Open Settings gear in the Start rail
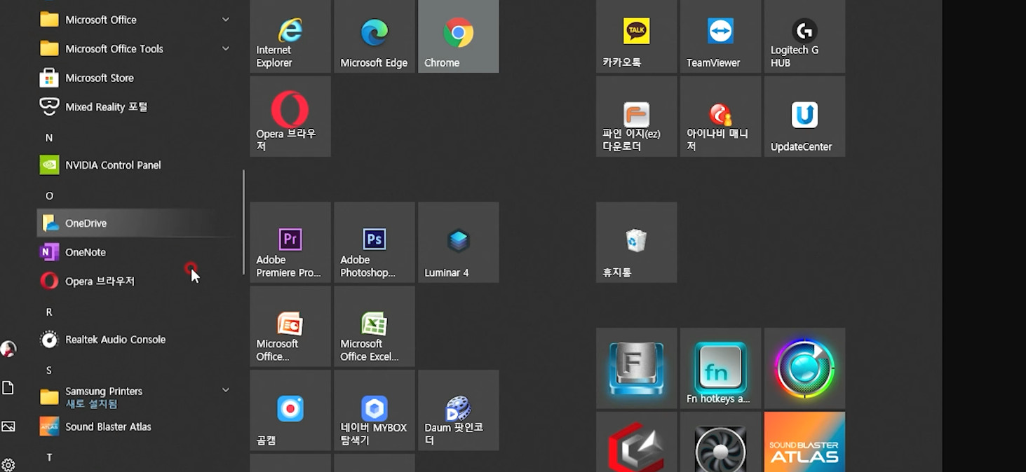The width and height of the screenshot is (1026, 472). (x=8, y=465)
